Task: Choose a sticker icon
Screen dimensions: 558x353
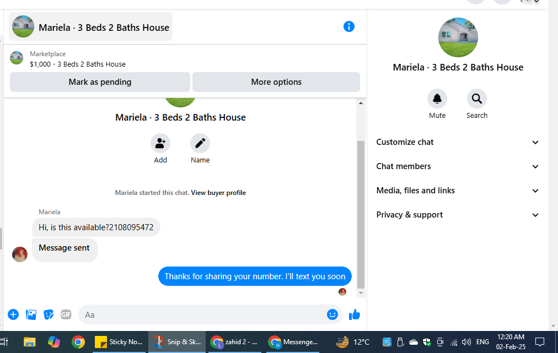Action: click(49, 314)
